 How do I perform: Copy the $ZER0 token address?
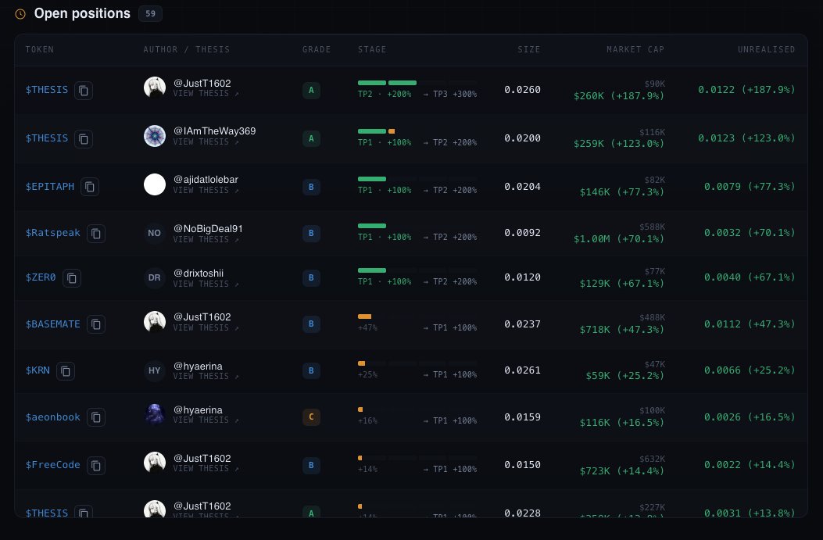click(72, 277)
